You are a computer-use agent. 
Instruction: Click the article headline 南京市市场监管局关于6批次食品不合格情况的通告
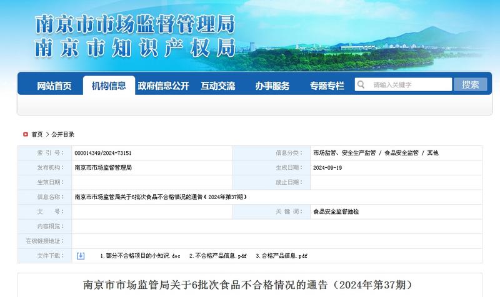248,285
